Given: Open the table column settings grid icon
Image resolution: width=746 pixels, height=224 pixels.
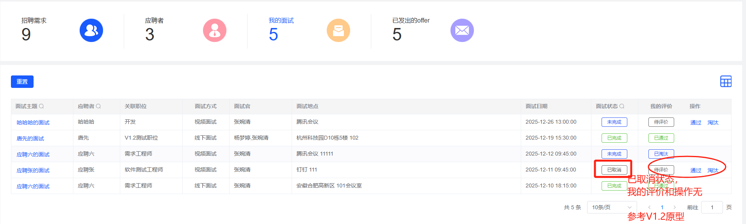Looking at the screenshot, I should 726,82.
